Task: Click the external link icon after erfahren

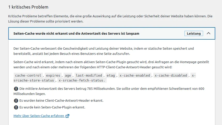Action: coord(67,116)
